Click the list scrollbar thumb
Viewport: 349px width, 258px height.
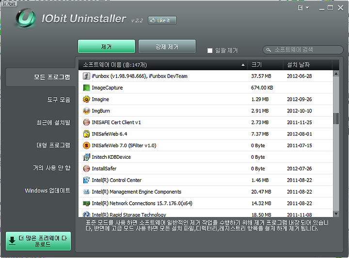click(x=336, y=119)
